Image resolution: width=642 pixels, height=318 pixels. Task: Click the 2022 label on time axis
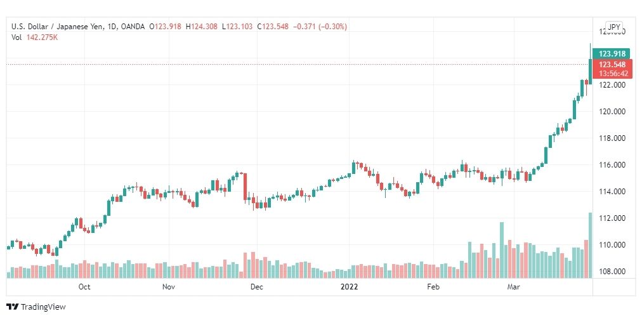[x=350, y=286]
